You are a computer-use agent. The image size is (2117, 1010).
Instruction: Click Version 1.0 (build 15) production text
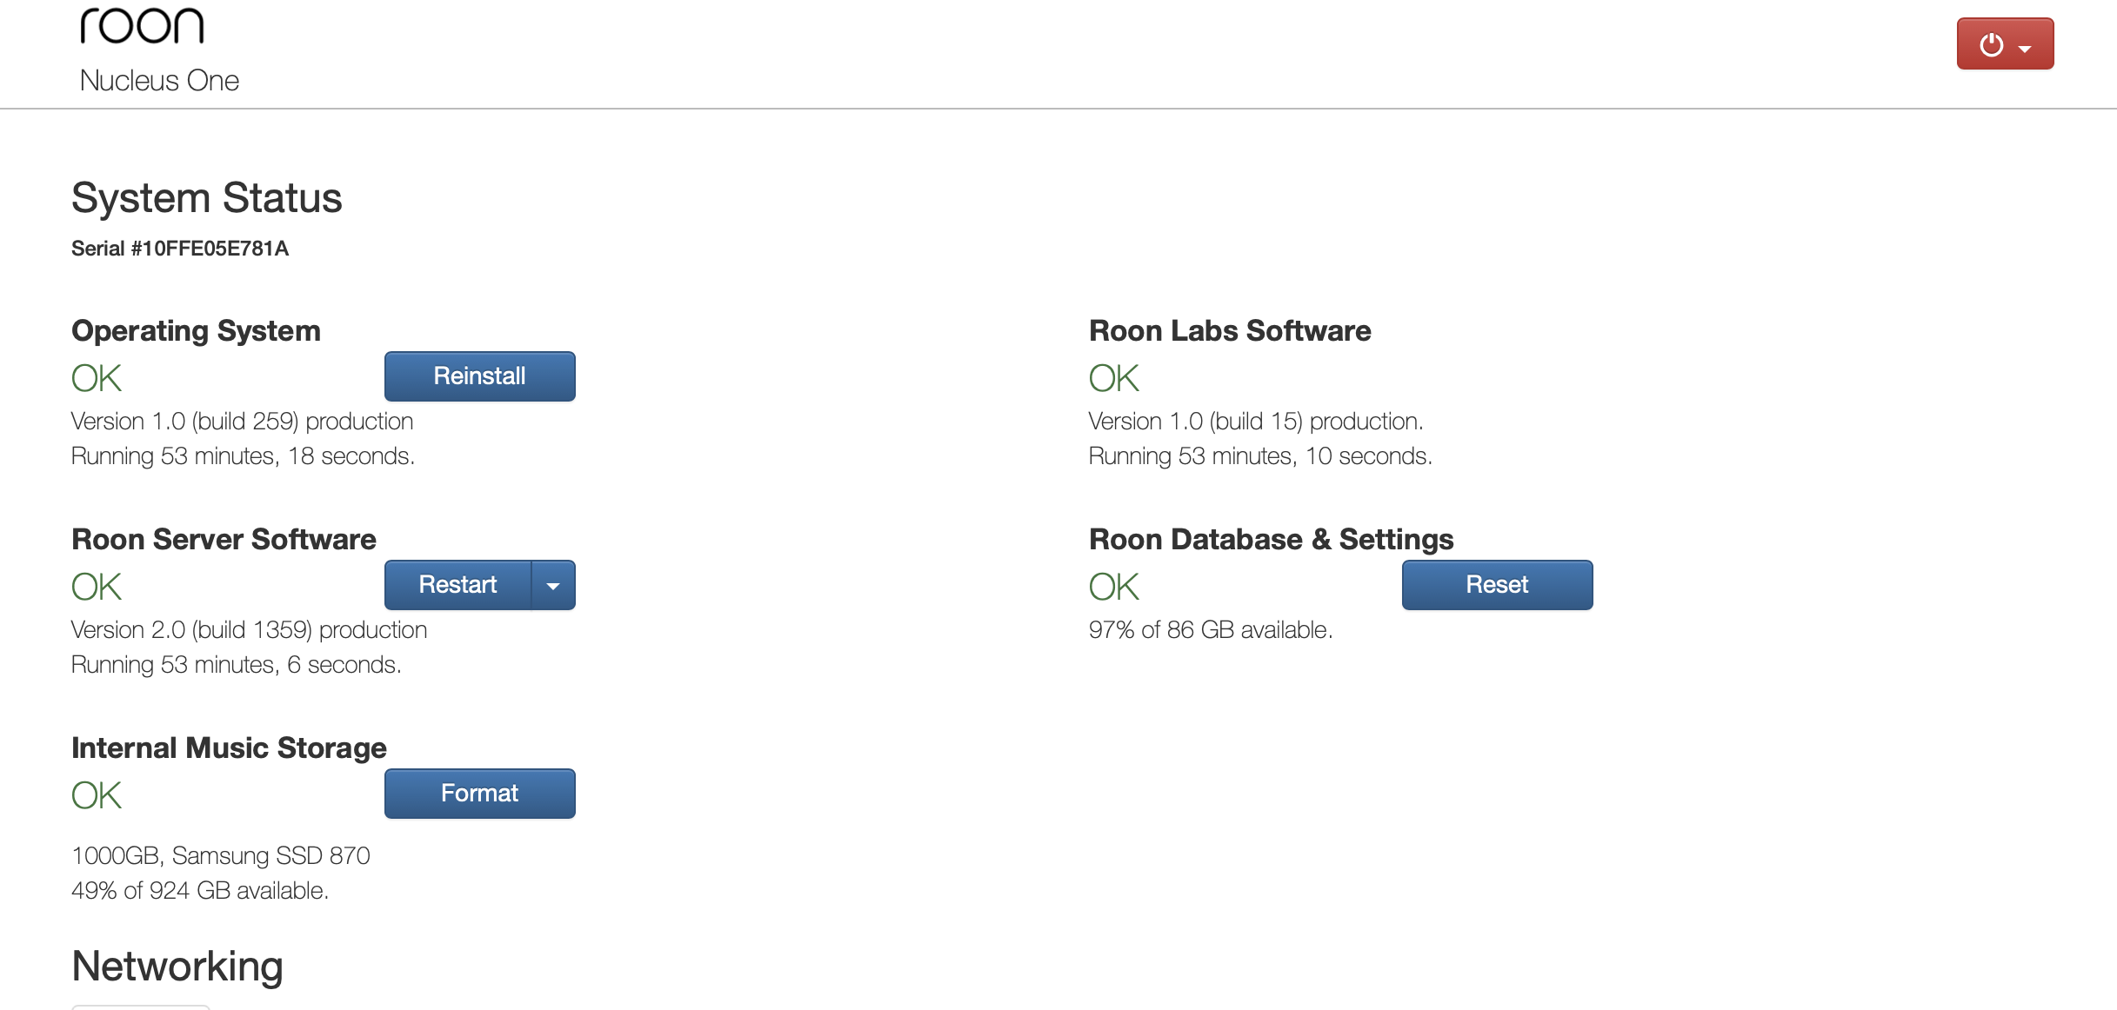1256,422
